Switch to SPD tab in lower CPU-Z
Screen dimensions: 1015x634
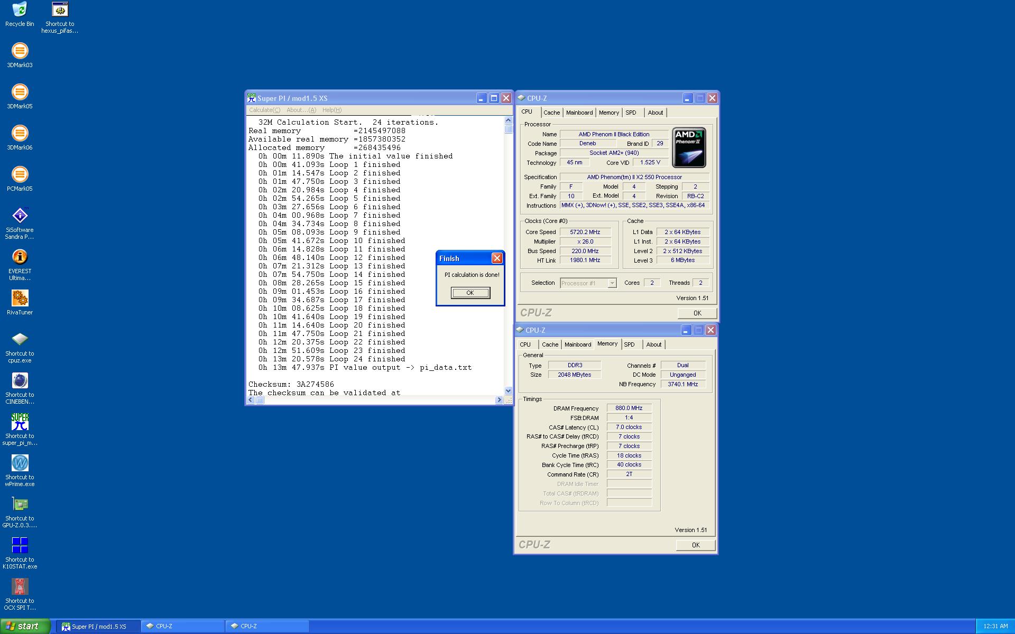click(x=629, y=344)
